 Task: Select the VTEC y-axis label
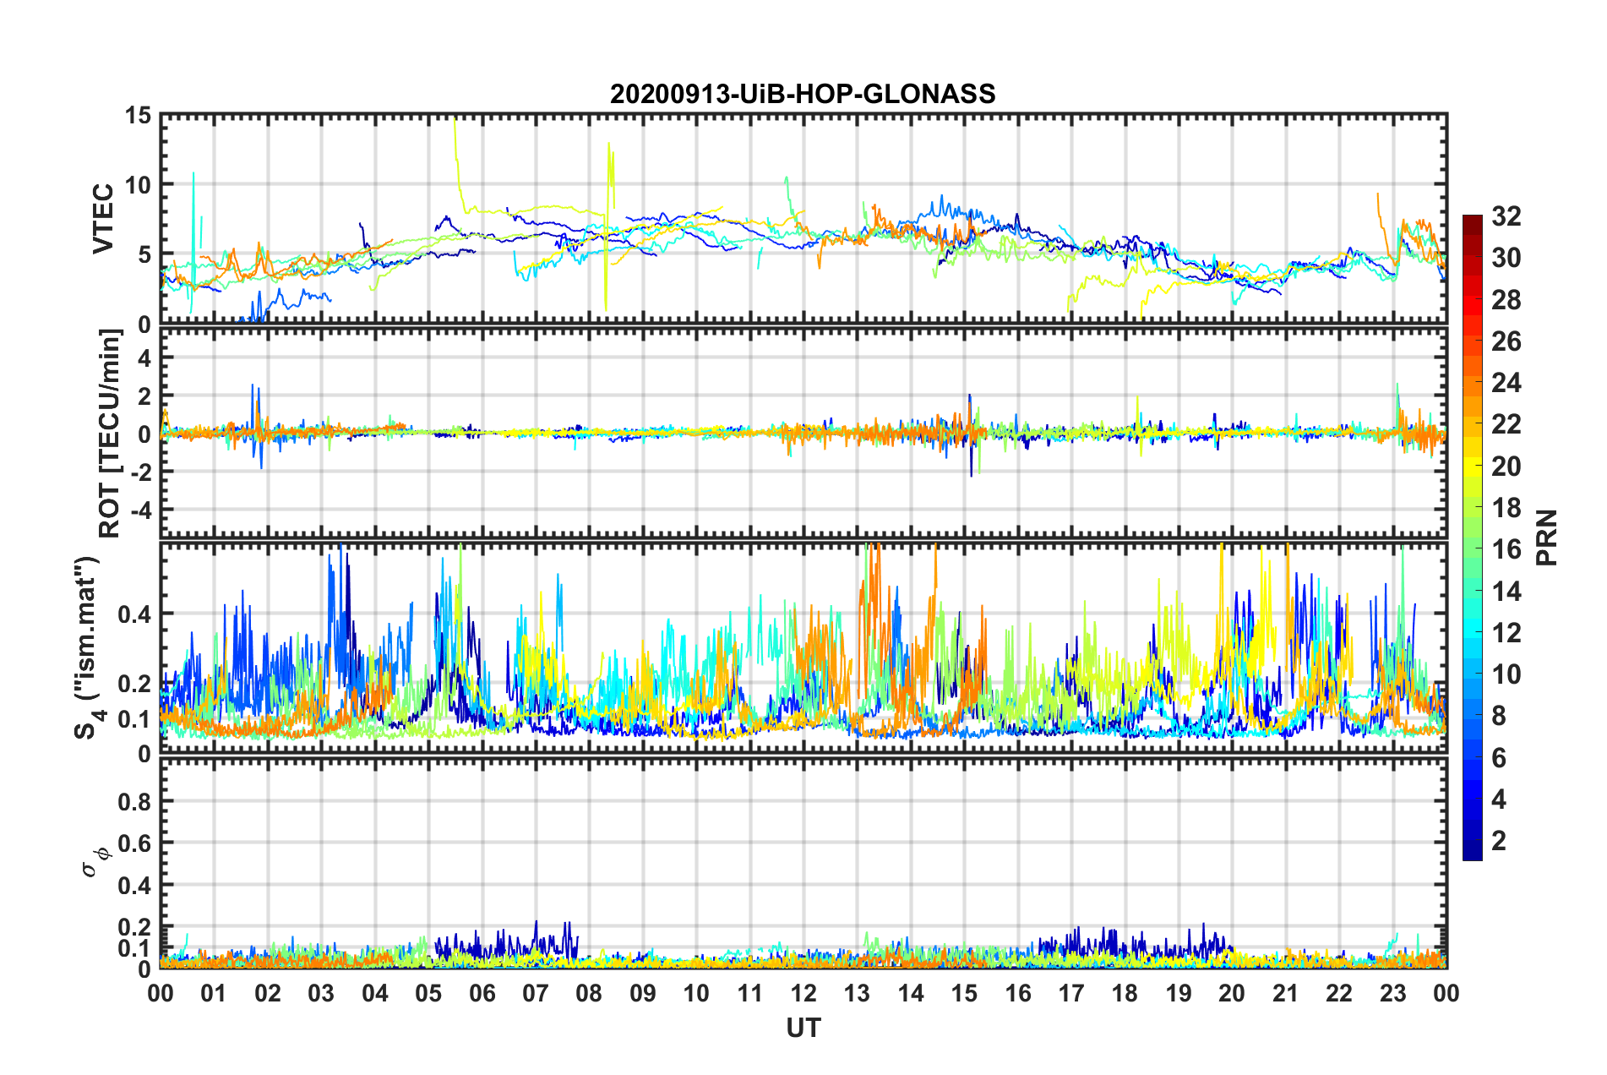click(x=103, y=218)
